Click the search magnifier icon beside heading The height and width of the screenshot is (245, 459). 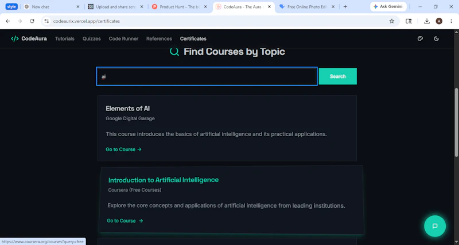[x=174, y=52]
